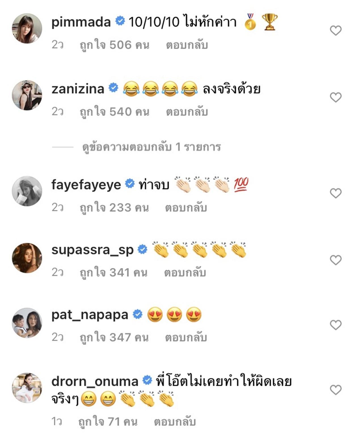The width and height of the screenshot is (363, 448).
Task: Like pimmada's comment with the heart icon
Action: pyautogui.click(x=335, y=30)
